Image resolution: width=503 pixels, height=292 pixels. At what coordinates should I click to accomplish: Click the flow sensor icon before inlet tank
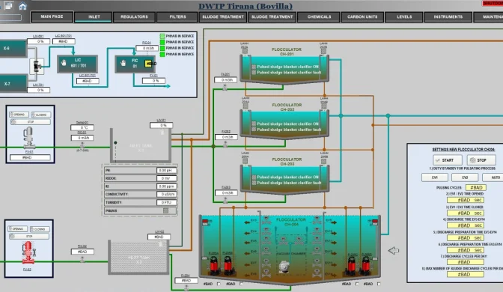click(82, 145)
